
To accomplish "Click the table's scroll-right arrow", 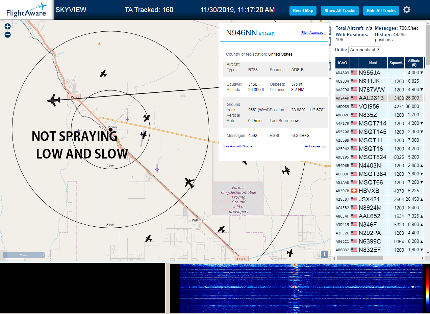I will 422,258.
